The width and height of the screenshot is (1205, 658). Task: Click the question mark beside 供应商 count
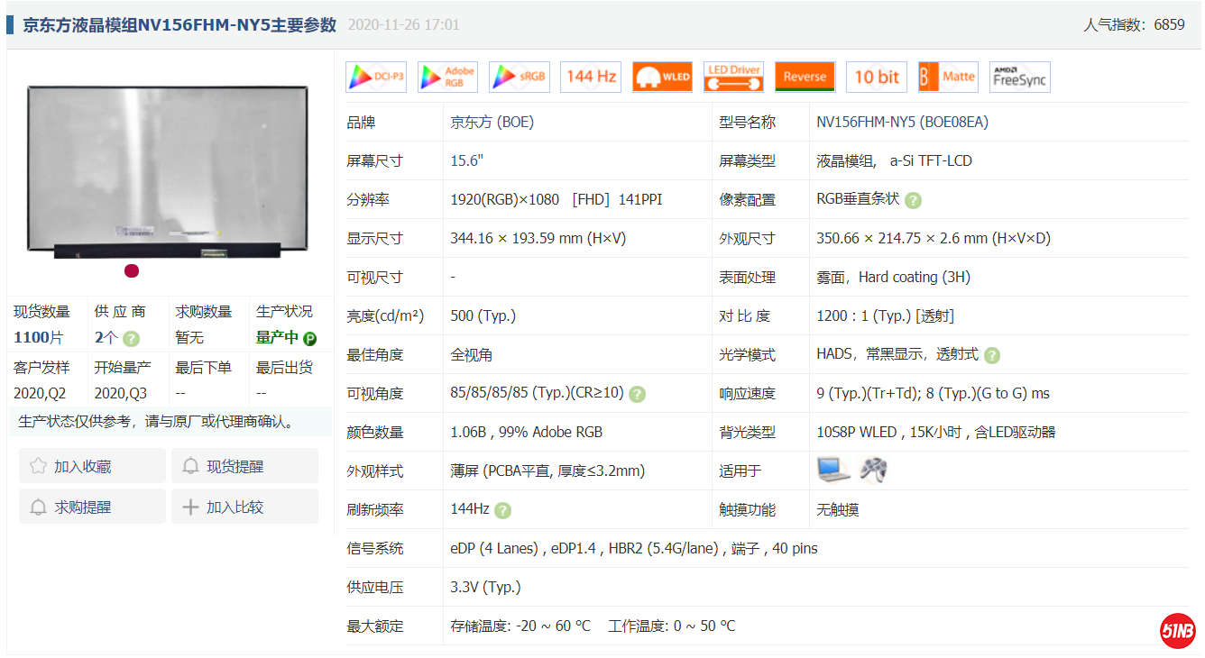[x=132, y=339]
